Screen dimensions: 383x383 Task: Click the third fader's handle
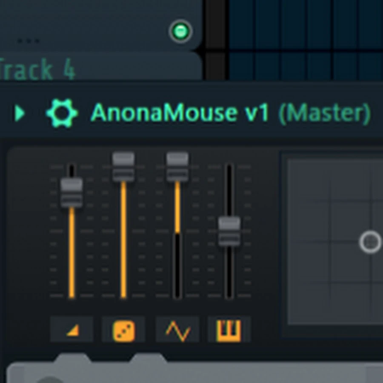coord(177,167)
